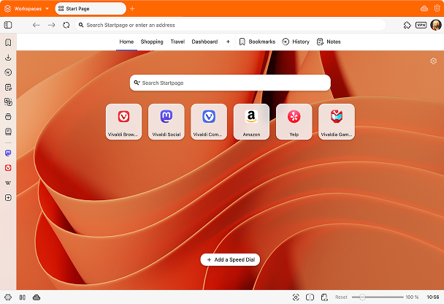Open the Amazon speed dial thumbnail
The height and width of the screenshot is (304, 444).
pyautogui.click(x=251, y=121)
